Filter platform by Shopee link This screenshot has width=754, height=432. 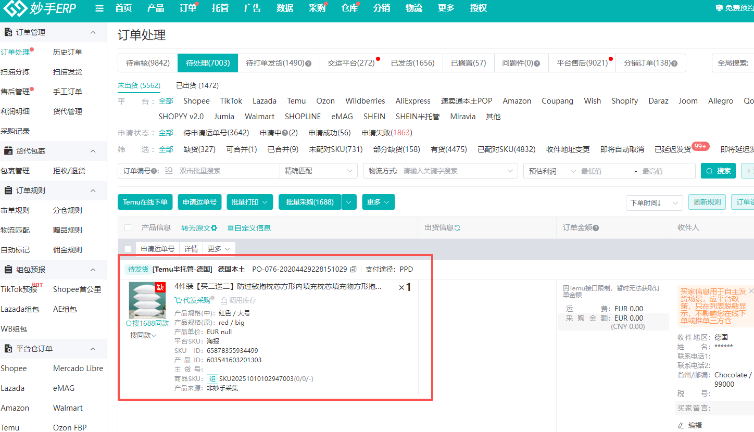196,101
